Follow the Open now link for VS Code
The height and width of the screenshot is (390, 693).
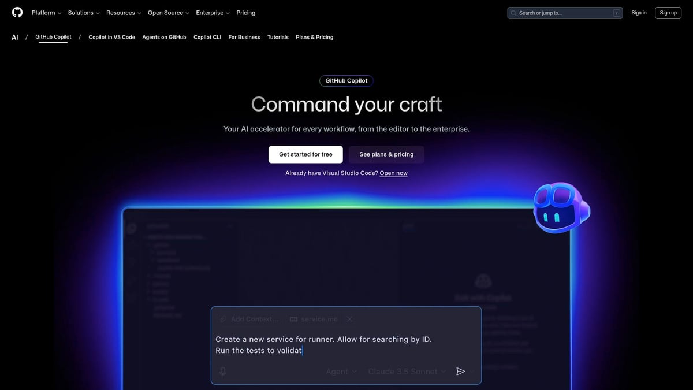(393, 173)
